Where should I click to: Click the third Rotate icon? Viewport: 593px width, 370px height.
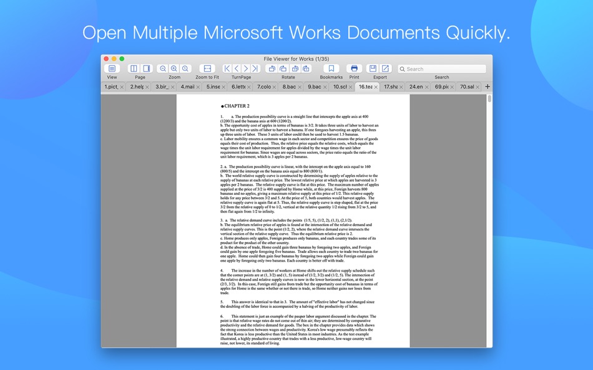pyautogui.click(x=295, y=69)
